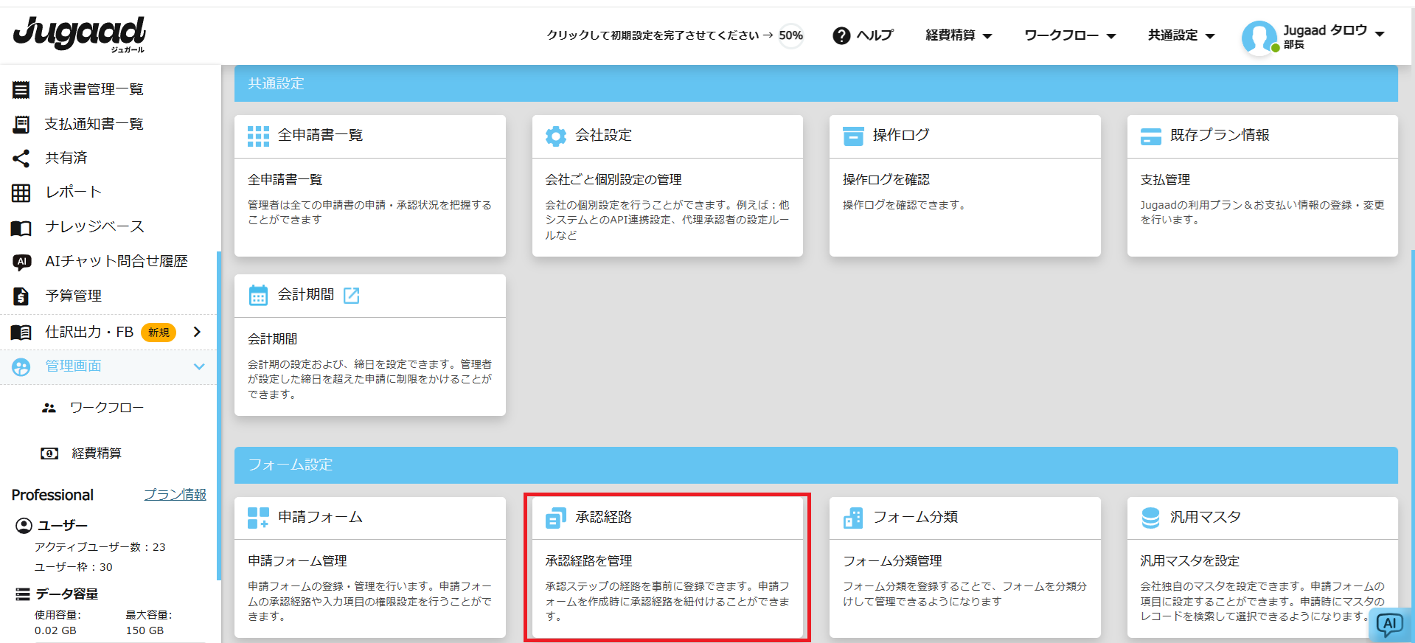Click the 汎用マスタ database icon
The width and height of the screenshot is (1415, 643).
click(x=1150, y=518)
